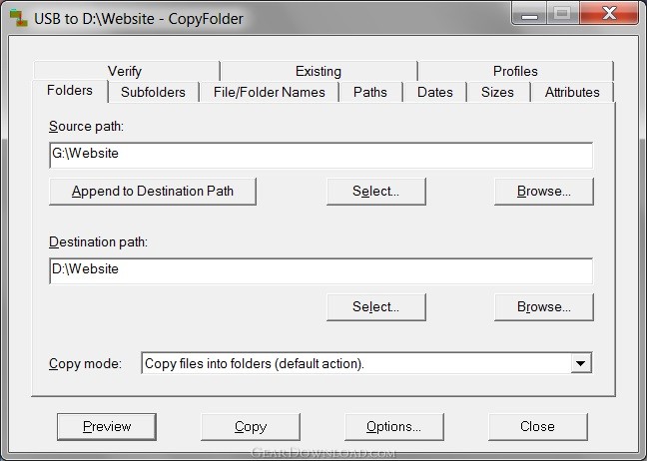Switch to the Sizes tab
Image resolution: width=647 pixels, height=461 pixels.
point(497,92)
